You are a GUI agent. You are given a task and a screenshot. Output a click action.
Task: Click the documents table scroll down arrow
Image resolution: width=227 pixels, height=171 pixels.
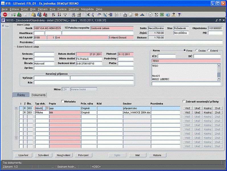pos(16,138)
